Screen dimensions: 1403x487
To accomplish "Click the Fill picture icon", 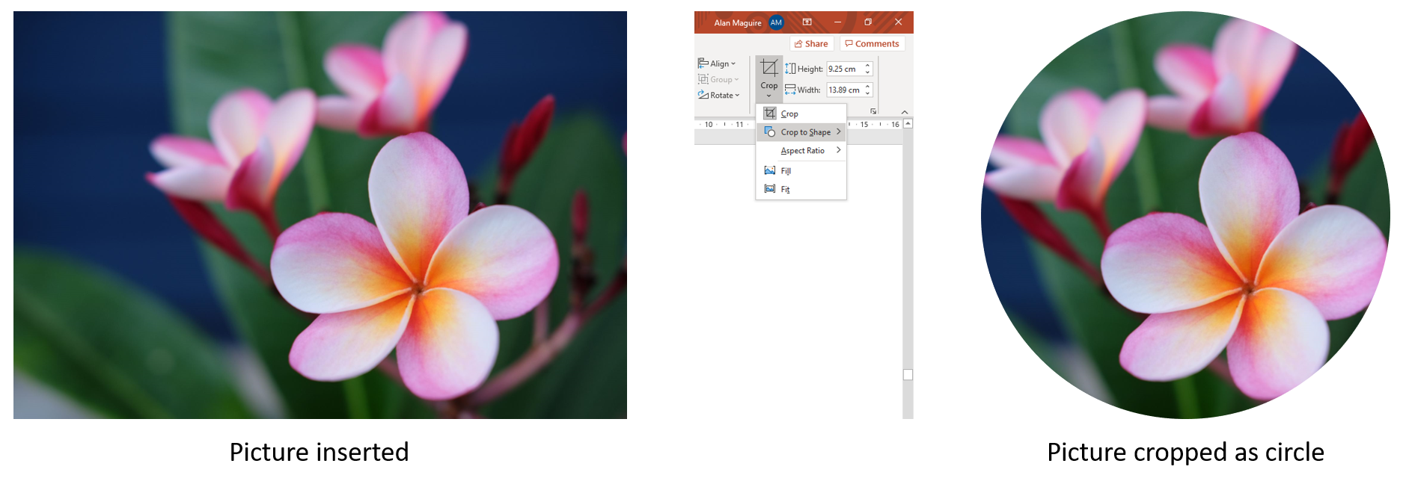I will pos(770,171).
